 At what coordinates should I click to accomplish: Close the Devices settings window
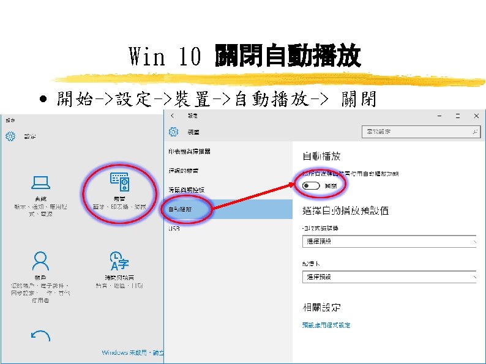point(476,116)
